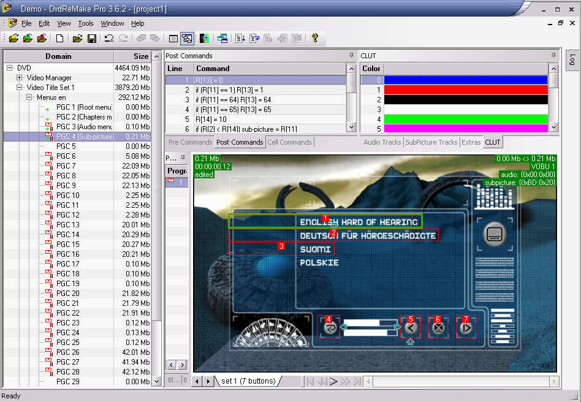Open the Edit menu
581x402 pixels.
tap(44, 23)
